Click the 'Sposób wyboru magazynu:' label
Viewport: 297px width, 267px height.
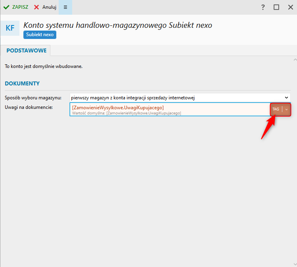33,98
